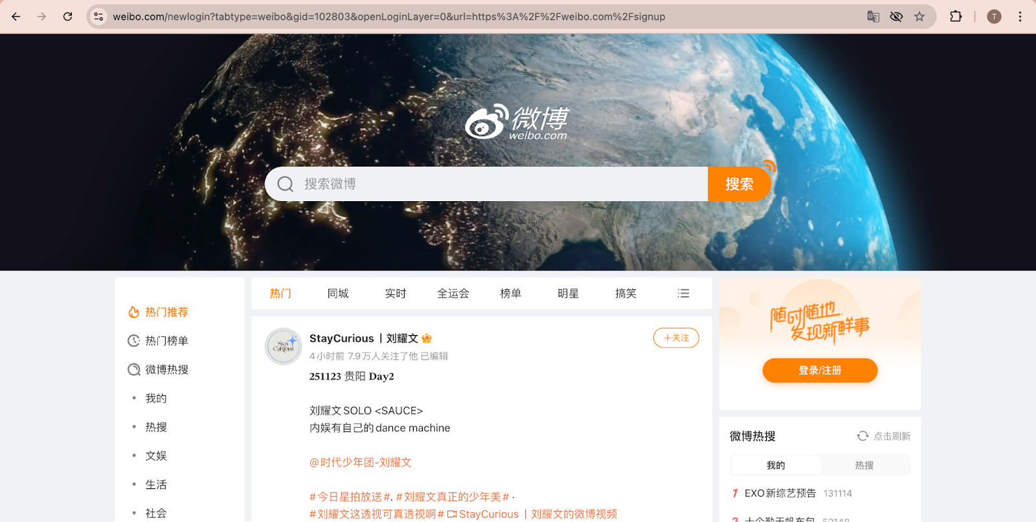Click the crown badge after 刘耀文
This screenshot has width=1036, height=522.
(x=427, y=338)
